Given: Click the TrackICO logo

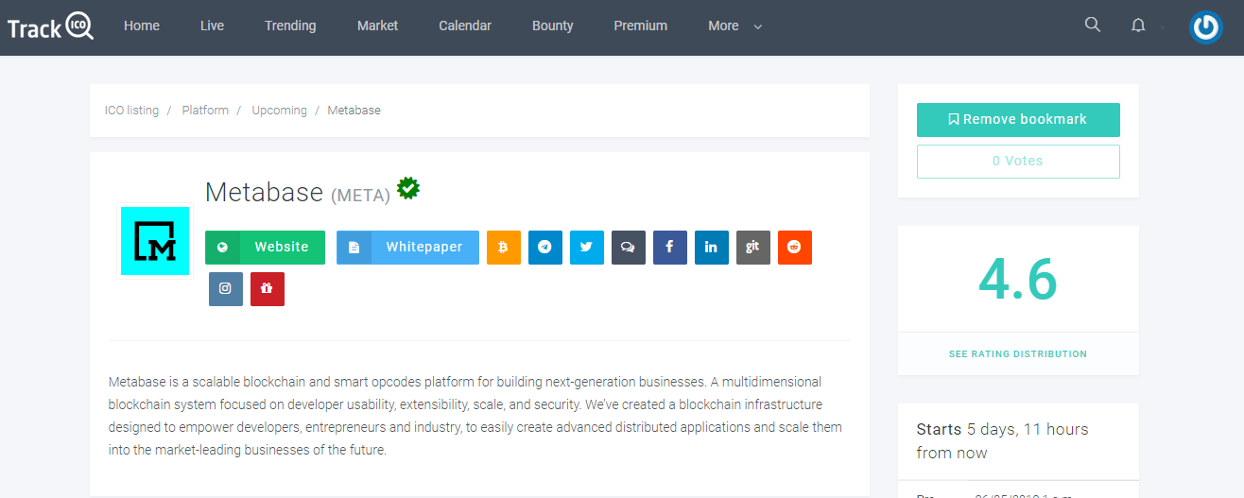Looking at the screenshot, I should [x=51, y=26].
